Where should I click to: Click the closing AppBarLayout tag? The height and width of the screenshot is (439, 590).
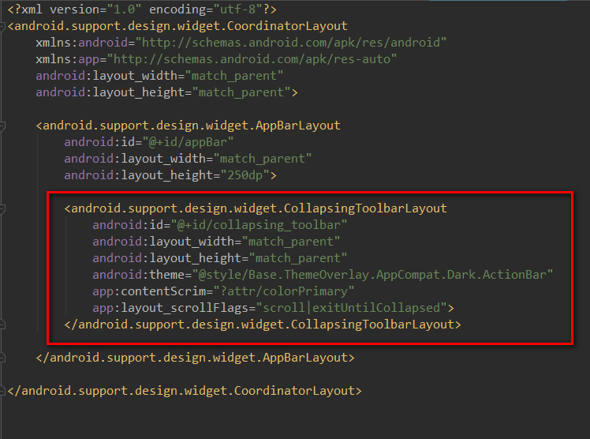pyautogui.click(x=196, y=358)
